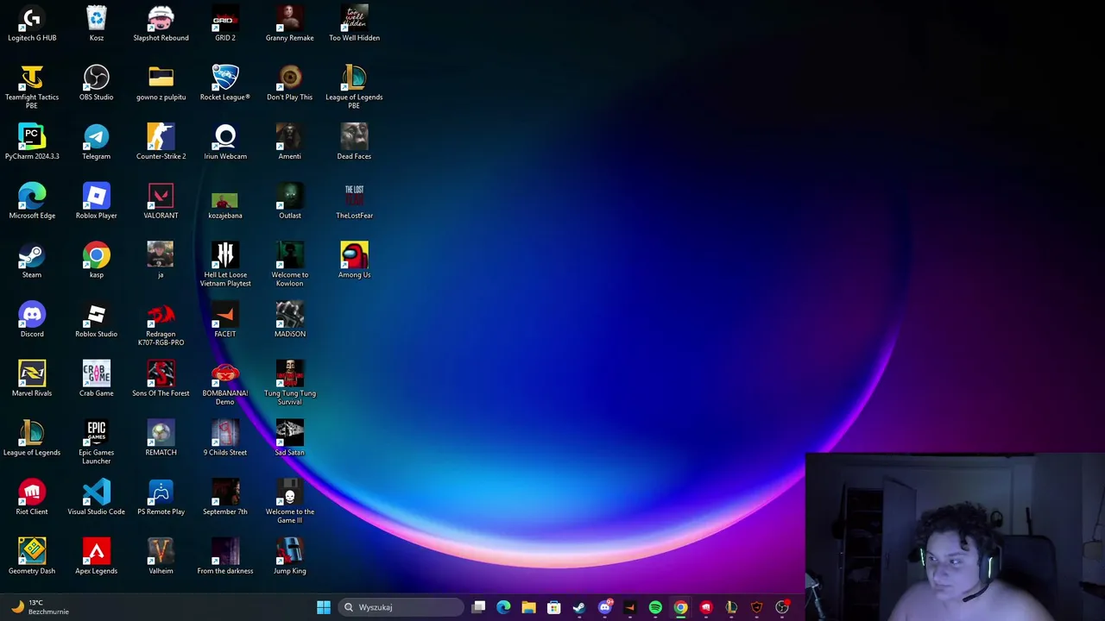The width and height of the screenshot is (1105, 621).
Task: Select the Iriun Webcam shortcut
Action: (225, 142)
